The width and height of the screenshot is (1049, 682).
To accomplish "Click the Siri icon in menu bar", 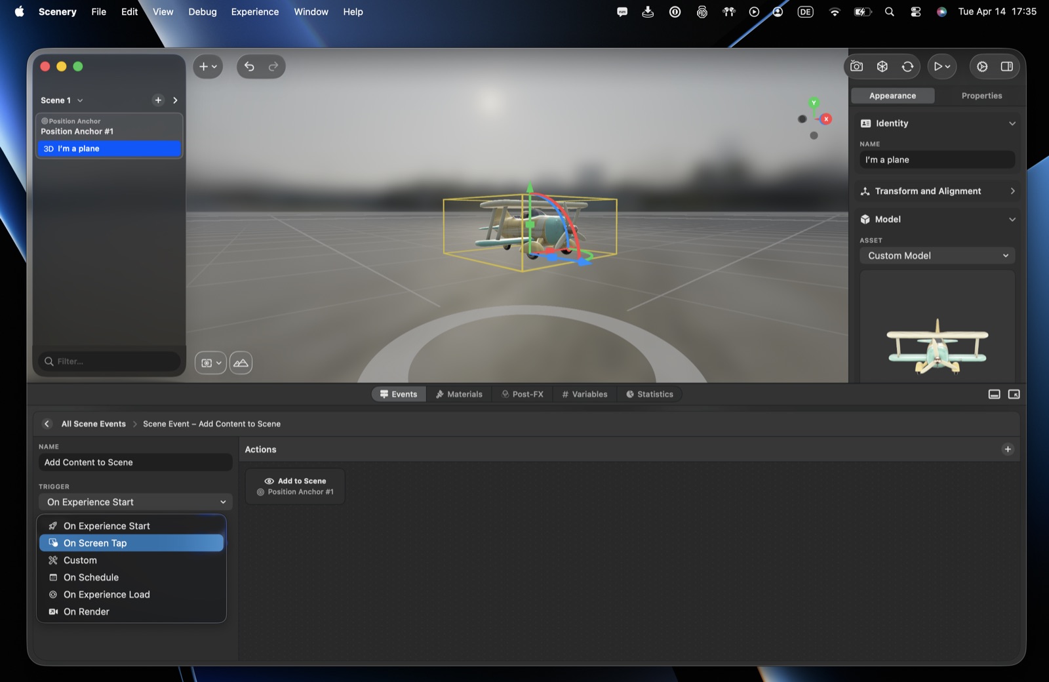I will click(x=941, y=12).
